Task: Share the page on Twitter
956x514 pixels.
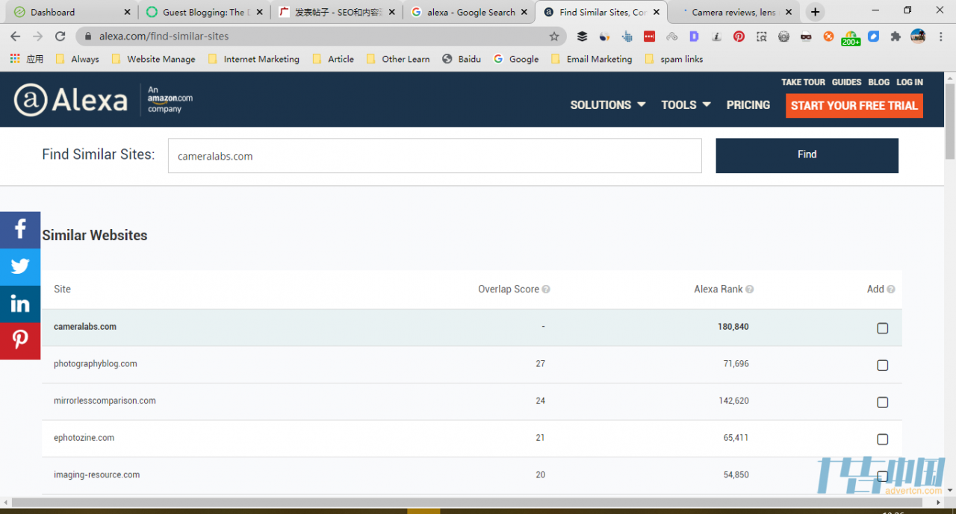Action: pyautogui.click(x=20, y=266)
